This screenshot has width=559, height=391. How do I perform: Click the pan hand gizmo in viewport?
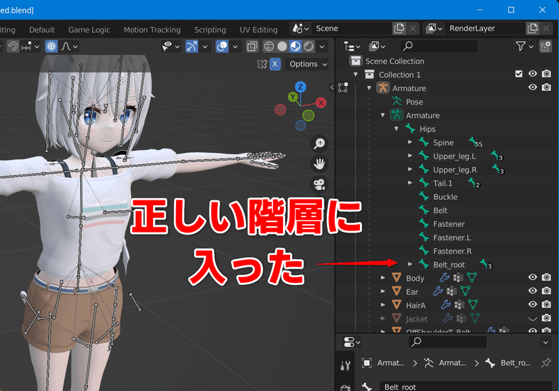click(319, 164)
